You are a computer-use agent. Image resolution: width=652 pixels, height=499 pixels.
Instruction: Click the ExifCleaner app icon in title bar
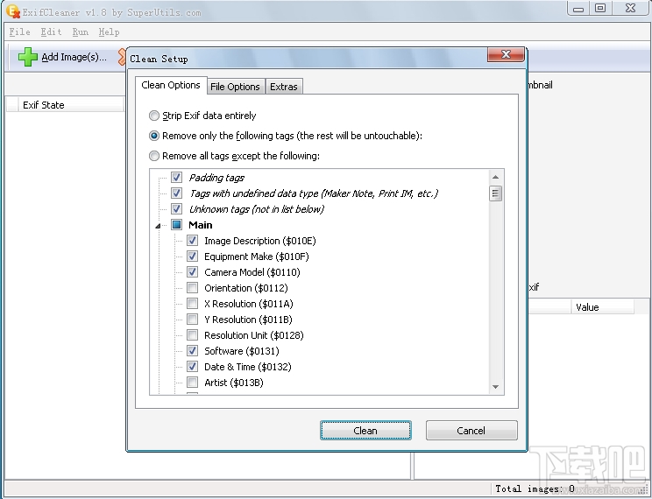pyautogui.click(x=13, y=11)
